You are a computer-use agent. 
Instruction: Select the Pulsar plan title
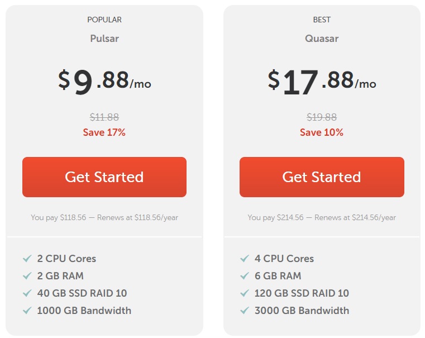click(104, 39)
